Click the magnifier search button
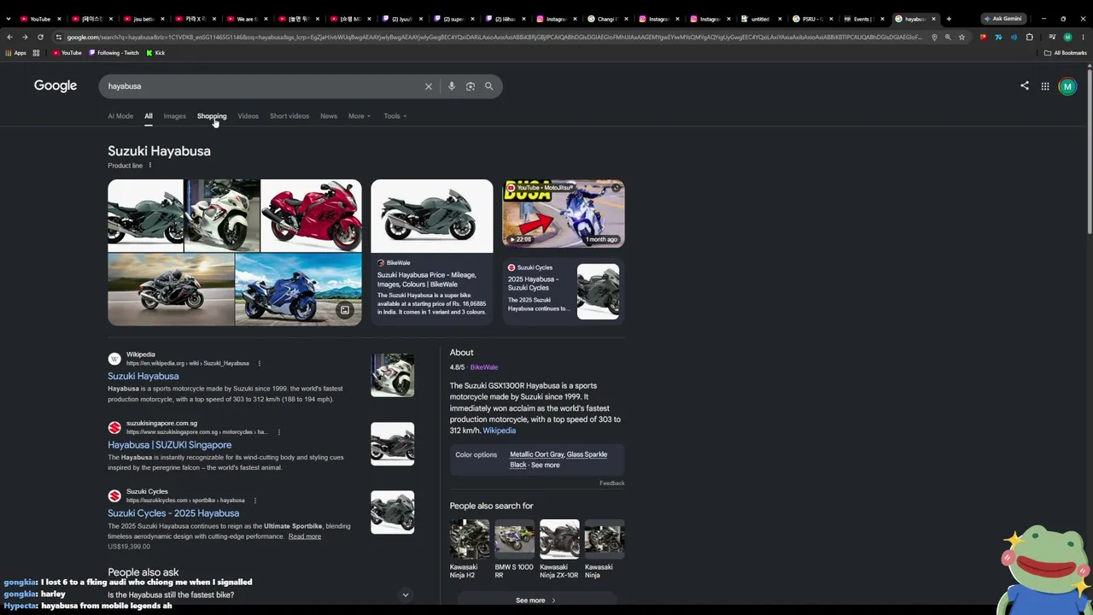 (489, 86)
